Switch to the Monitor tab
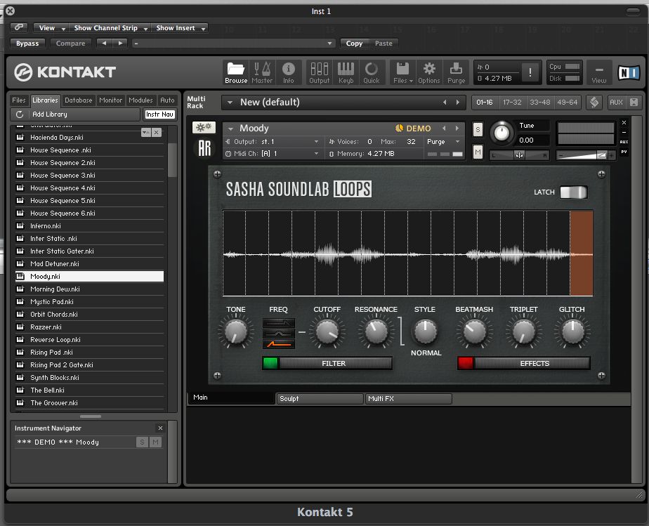Viewport: 649px width, 526px height. pyautogui.click(x=110, y=100)
